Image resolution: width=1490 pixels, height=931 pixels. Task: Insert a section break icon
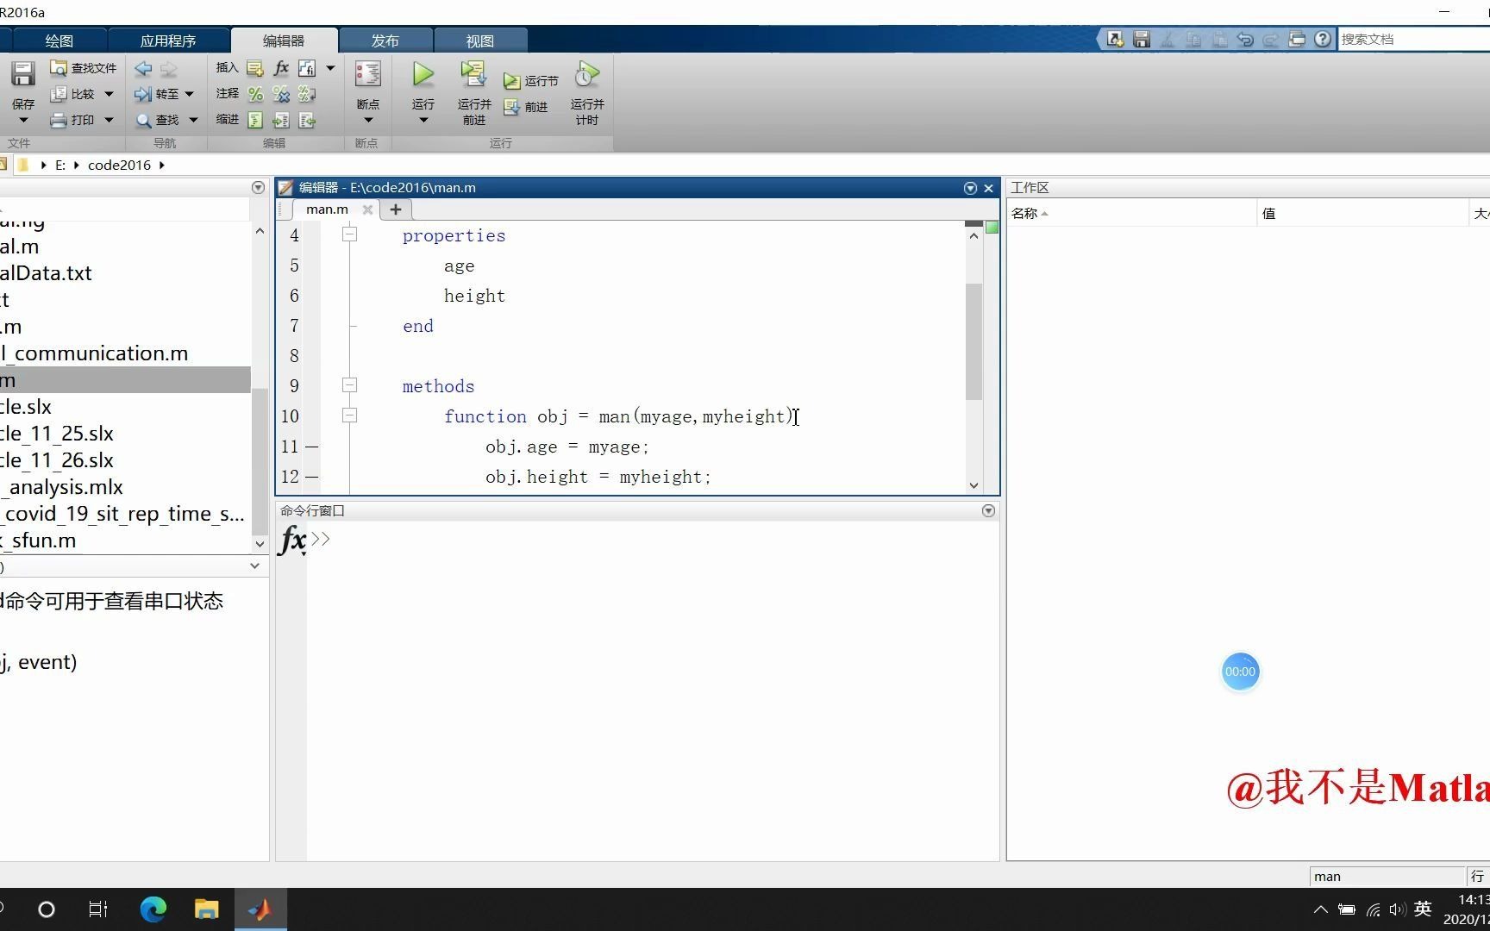(x=254, y=68)
